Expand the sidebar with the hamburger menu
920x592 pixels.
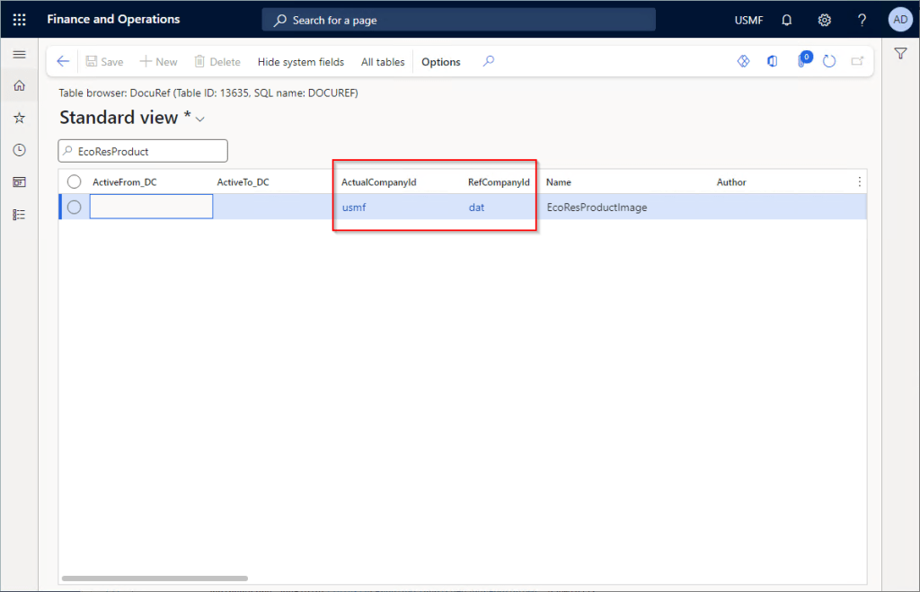[x=19, y=54]
